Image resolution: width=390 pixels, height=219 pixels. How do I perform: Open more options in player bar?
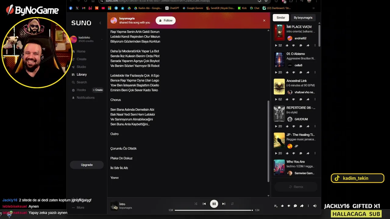tap(308, 206)
